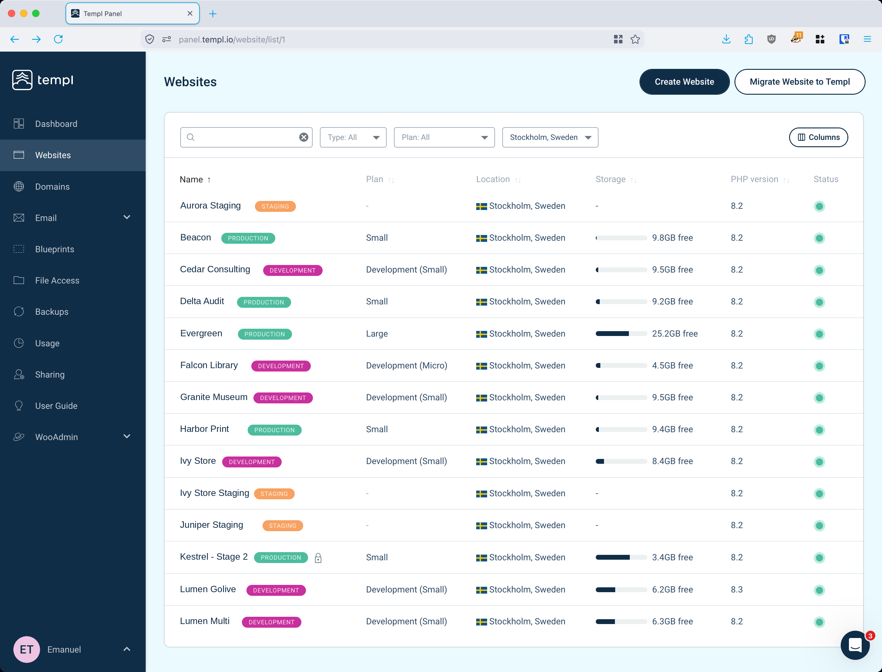Screen dimensions: 882x672
Task: Click the status dot for Falcon Library
Action: 819,366
